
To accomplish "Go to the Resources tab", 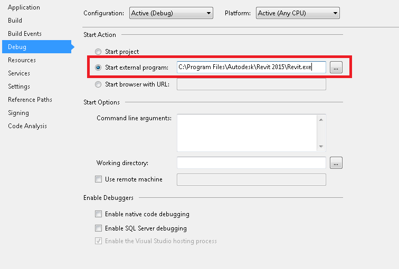I will click(22, 60).
